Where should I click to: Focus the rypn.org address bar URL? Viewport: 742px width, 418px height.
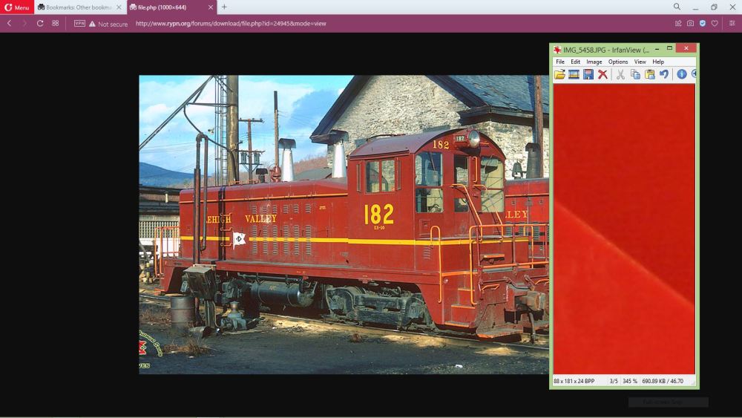click(231, 23)
